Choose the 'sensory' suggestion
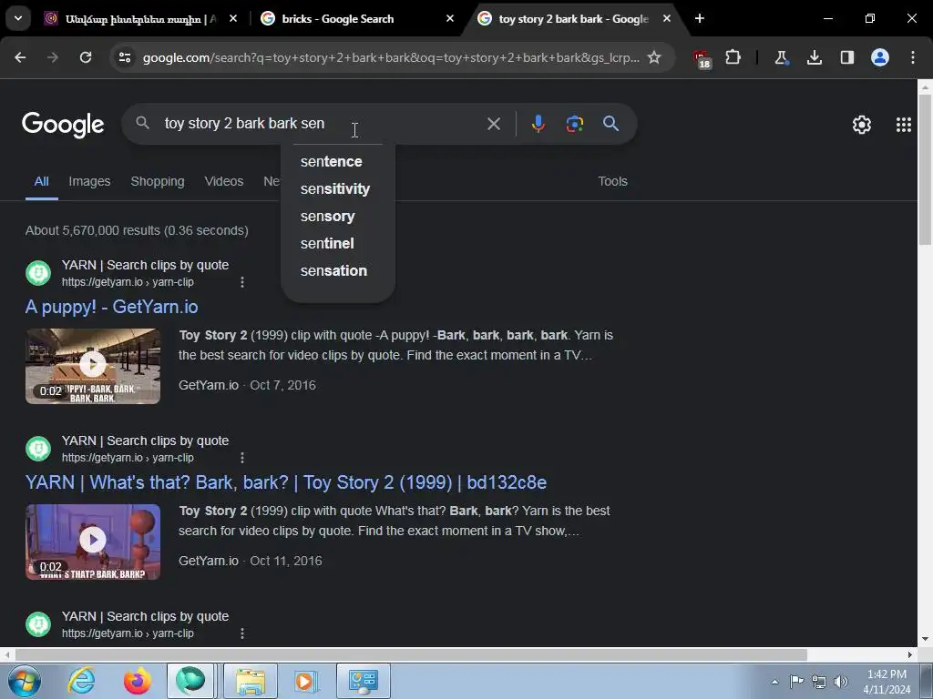The height and width of the screenshot is (699, 933). coord(337,217)
